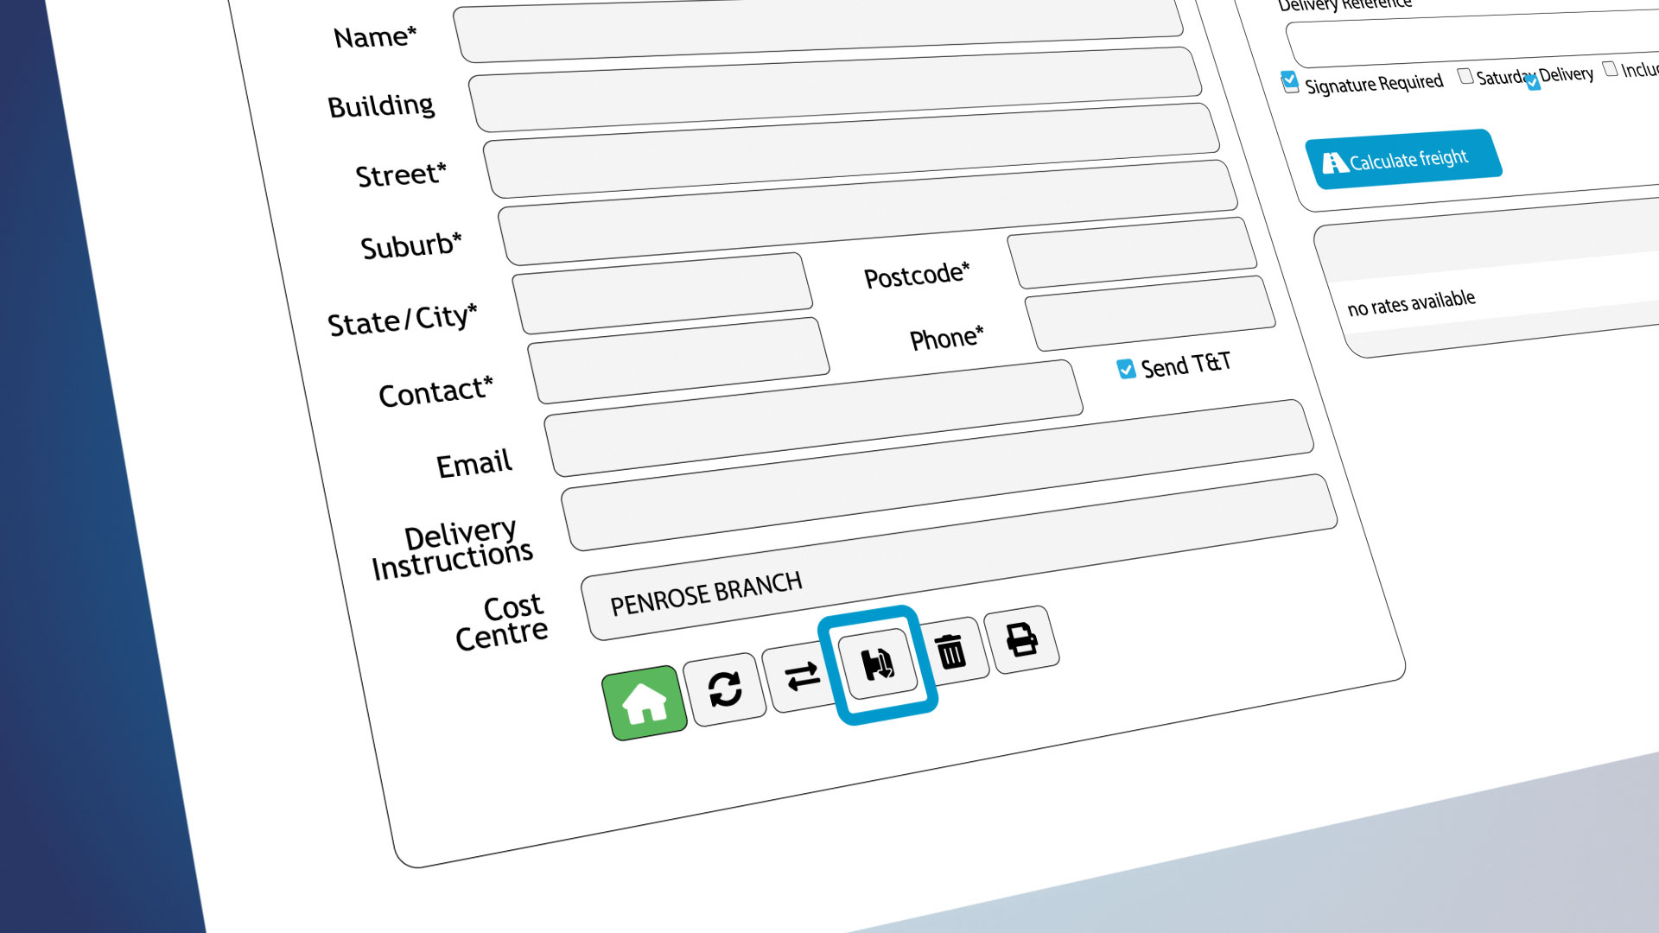This screenshot has height=933, width=1659.
Task: Click the refresh arrows icon button
Action: [x=724, y=689]
